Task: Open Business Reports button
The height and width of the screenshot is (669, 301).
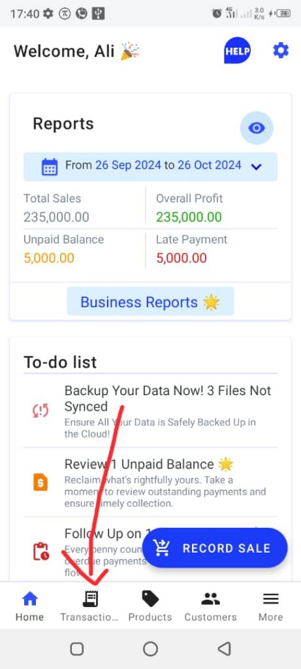Action: [x=150, y=302]
